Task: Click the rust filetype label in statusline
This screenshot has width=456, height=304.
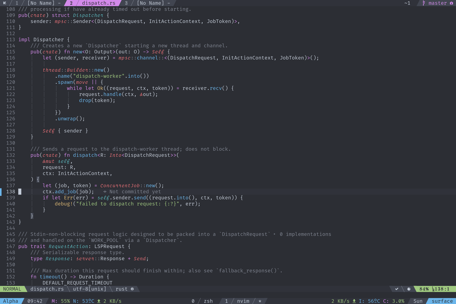Action: 121,289
